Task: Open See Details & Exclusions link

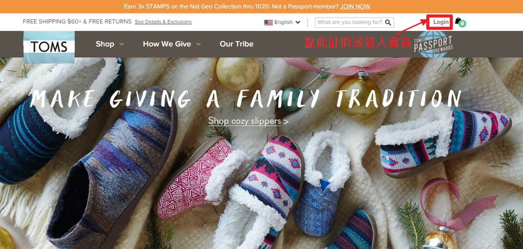Action: pos(163,21)
